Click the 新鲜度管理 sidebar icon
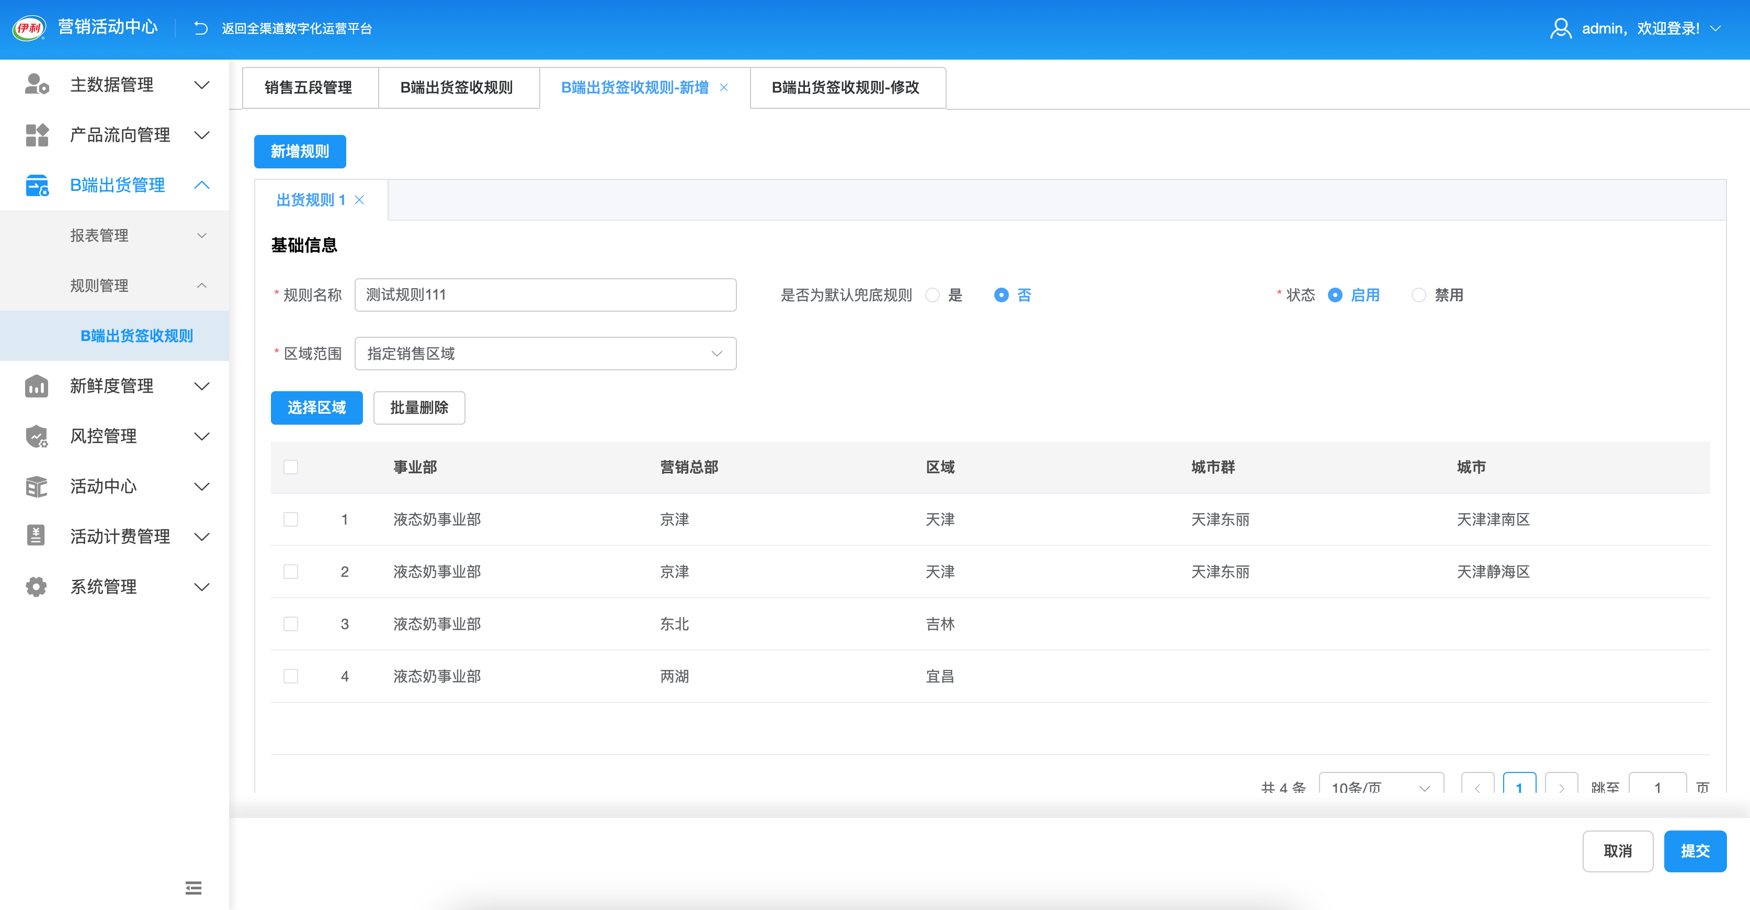 click(x=37, y=386)
